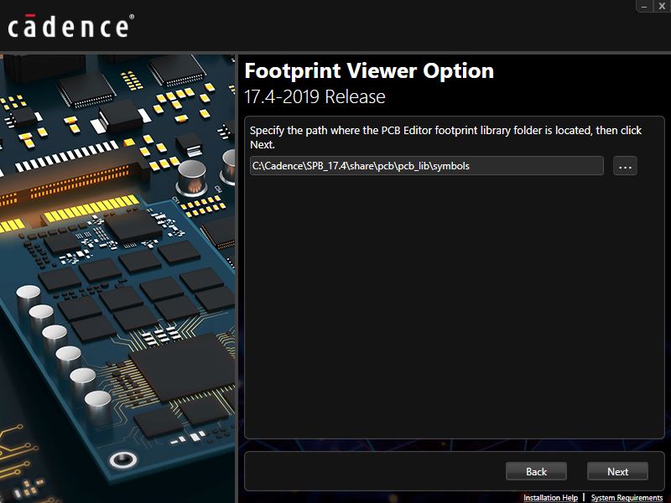This screenshot has height=503, width=671.
Task: Go Back to the previous installer step
Action: pyautogui.click(x=536, y=471)
